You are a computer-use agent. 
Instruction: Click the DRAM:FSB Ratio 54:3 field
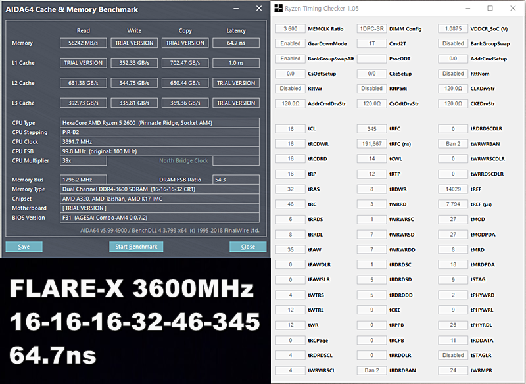pos(236,180)
